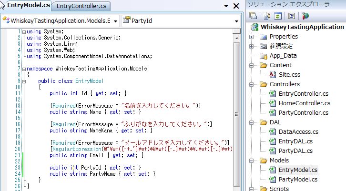Viewport: 346px width, 191px height.
Task: Click the RegularExpression attribute in code
Action: (x=77, y=149)
